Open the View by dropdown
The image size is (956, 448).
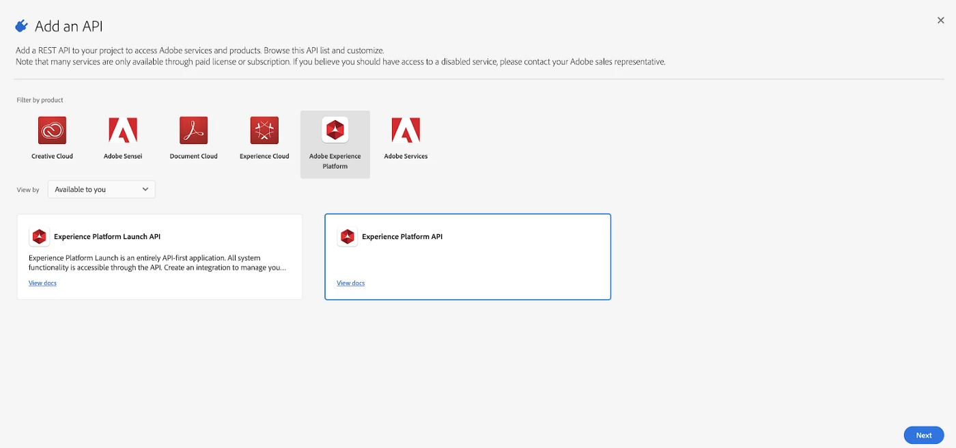102,189
